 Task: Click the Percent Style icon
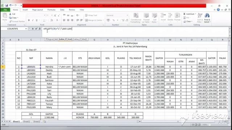point(113,20)
